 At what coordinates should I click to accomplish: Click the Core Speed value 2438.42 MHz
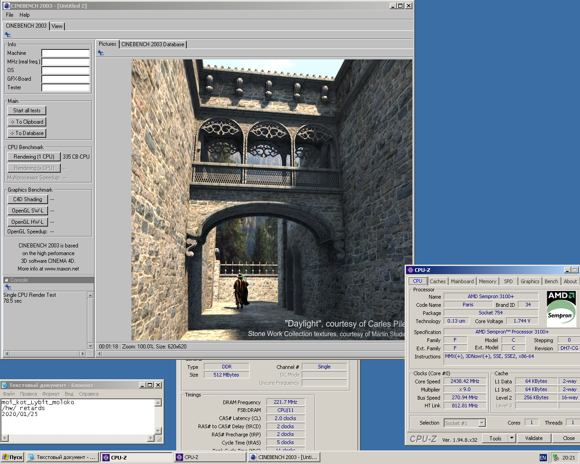click(465, 382)
